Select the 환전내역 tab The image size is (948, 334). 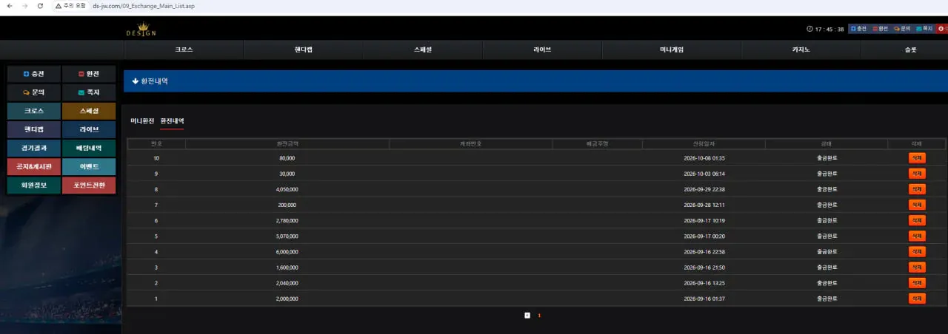click(x=172, y=120)
